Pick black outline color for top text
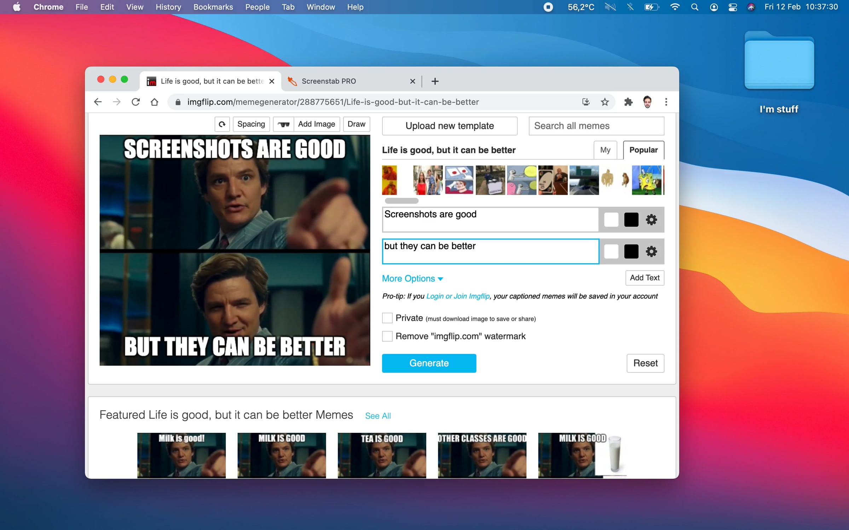 point(631,220)
